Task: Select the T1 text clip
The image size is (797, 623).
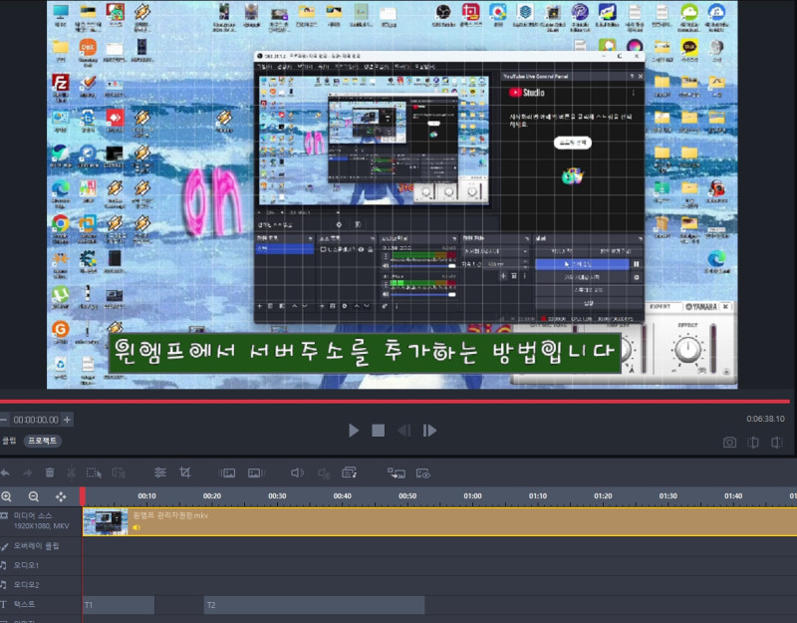Action: pos(119,605)
